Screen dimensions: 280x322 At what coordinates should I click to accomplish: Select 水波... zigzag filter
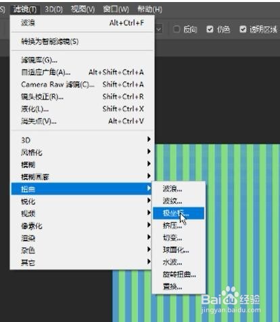tap(179, 262)
